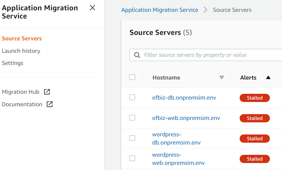This screenshot has height=170, width=282.
Task: Click the magnifier search icon
Action: [x=137, y=55]
